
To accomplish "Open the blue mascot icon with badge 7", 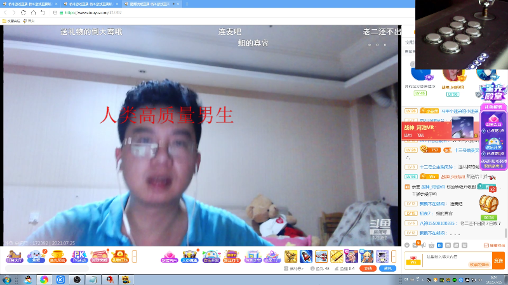I will (x=36, y=256).
